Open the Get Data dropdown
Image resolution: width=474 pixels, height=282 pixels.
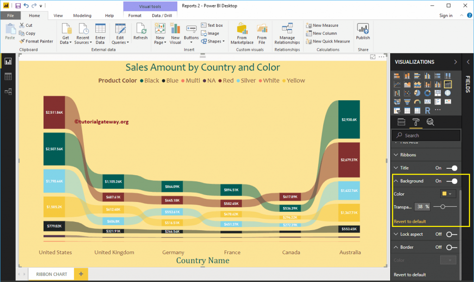(66, 34)
